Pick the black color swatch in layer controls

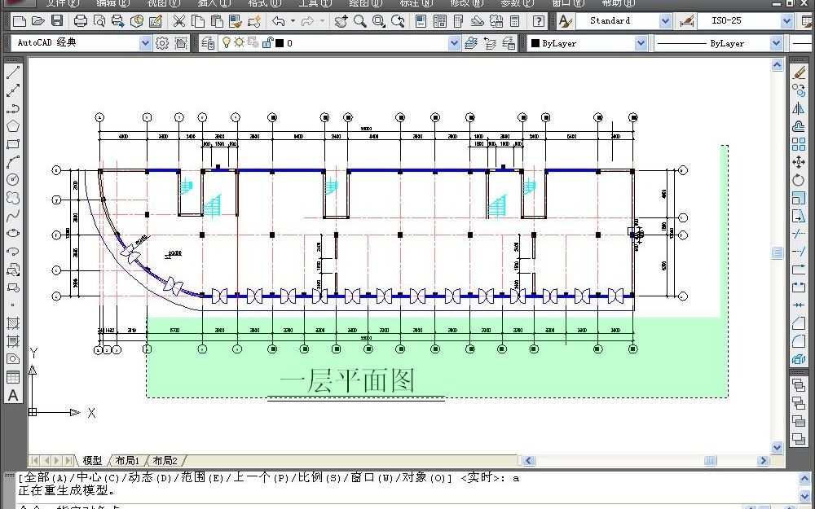point(280,42)
